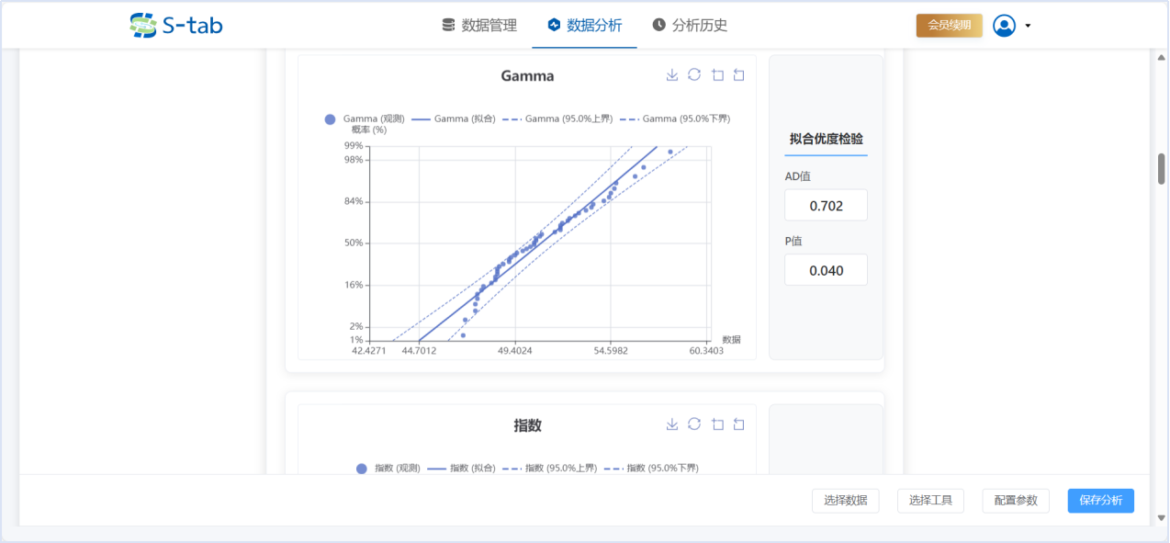Image resolution: width=1170 pixels, height=543 pixels.
Task: Click the Gamma chart restore/refresh icon
Action: click(x=694, y=75)
